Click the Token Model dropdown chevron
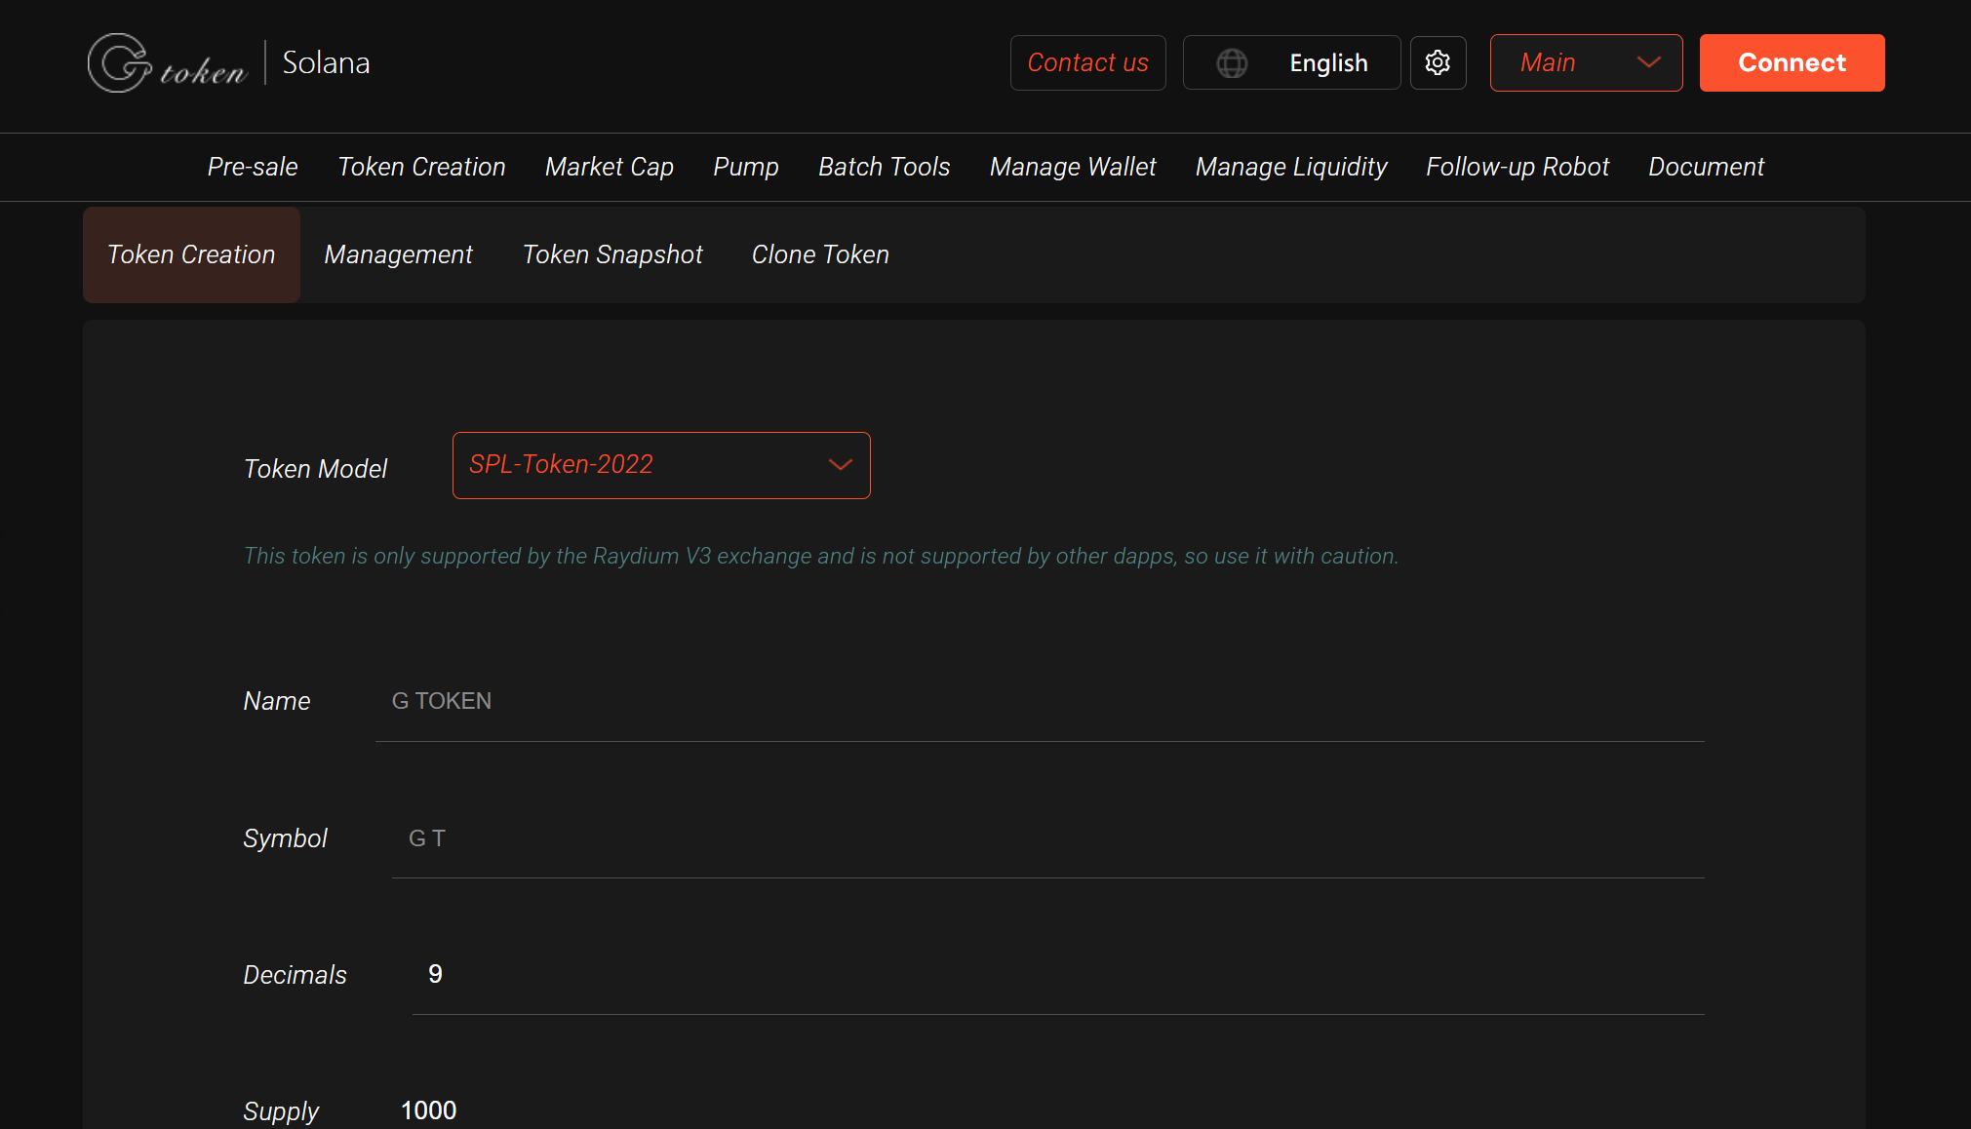Screen dimensions: 1971x1129 (840, 465)
